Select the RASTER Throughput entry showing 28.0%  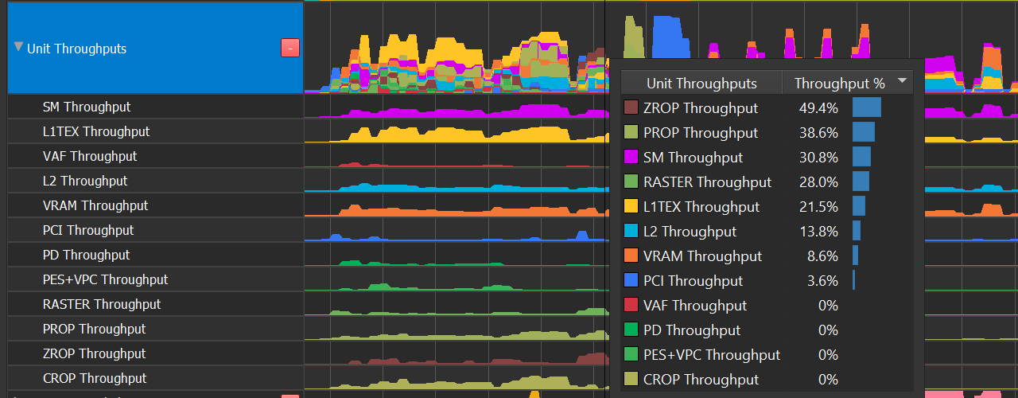click(x=707, y=182)
